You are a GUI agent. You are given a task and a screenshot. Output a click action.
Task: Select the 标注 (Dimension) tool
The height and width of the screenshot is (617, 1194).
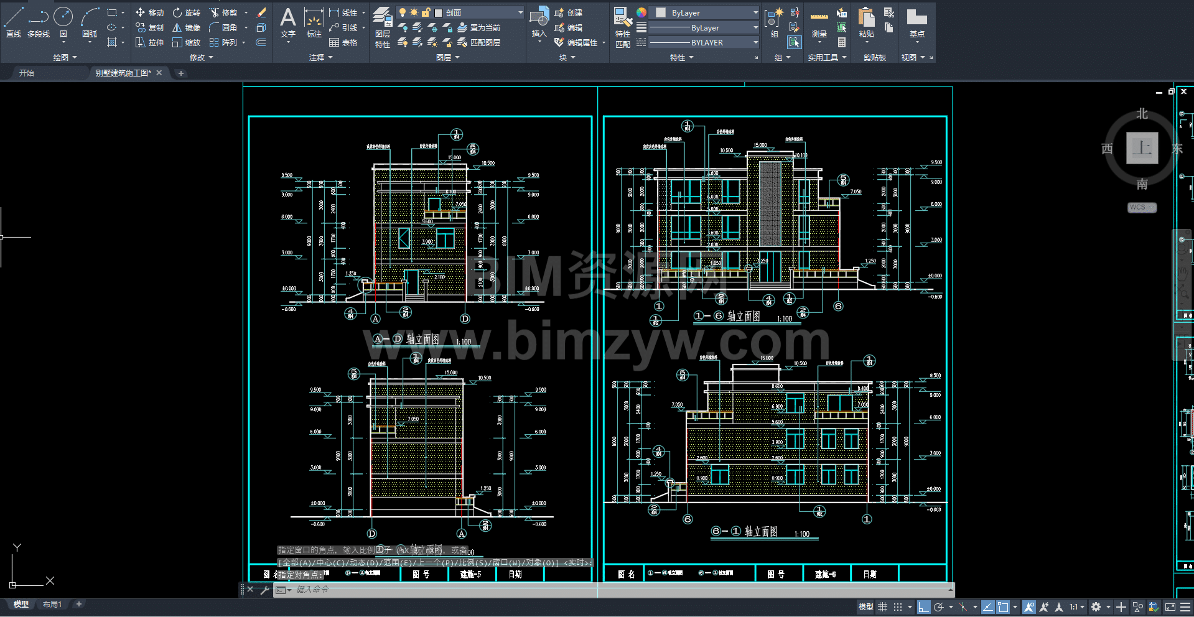[x=314, y=22]
